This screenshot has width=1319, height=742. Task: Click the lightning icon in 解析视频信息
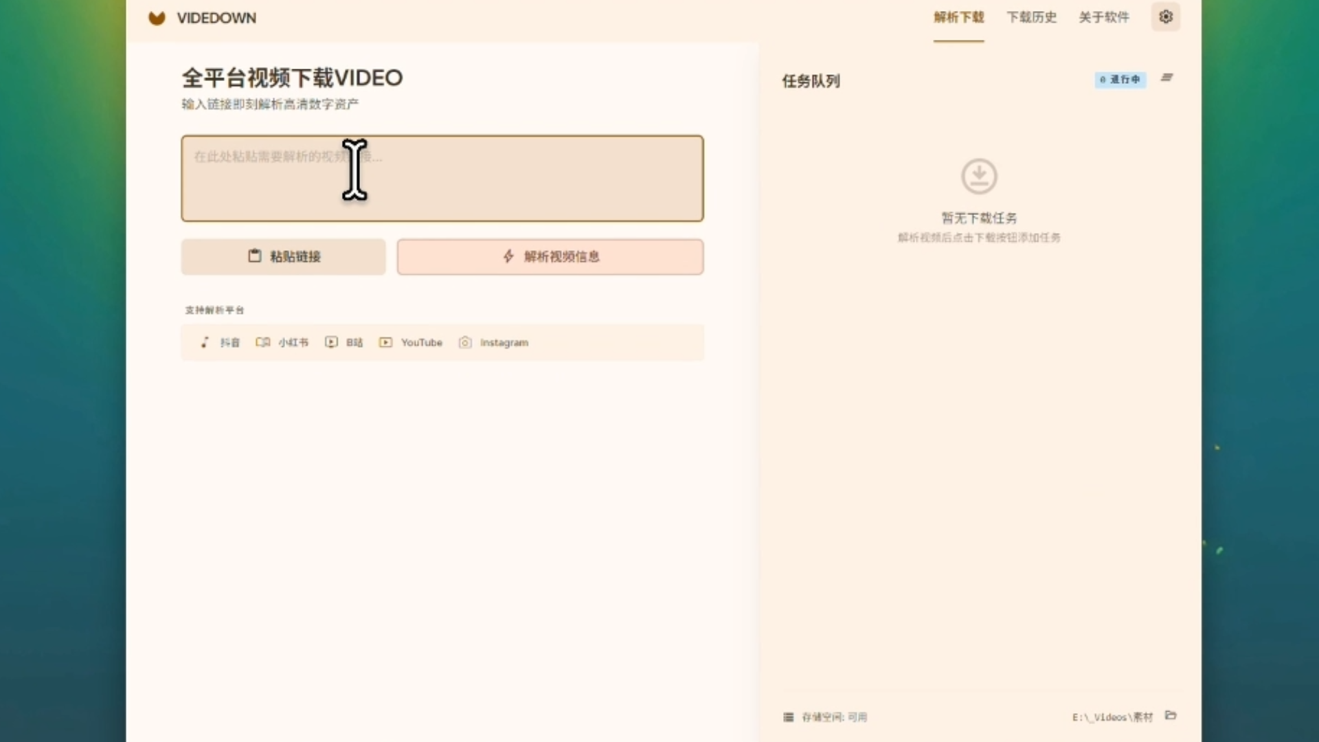(508, 256)
